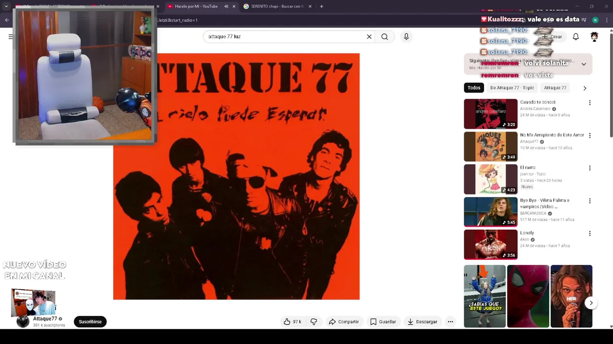Open the Attaque77 channel name link
Viewport: 613px width, 344px height.
coord(45,319)
